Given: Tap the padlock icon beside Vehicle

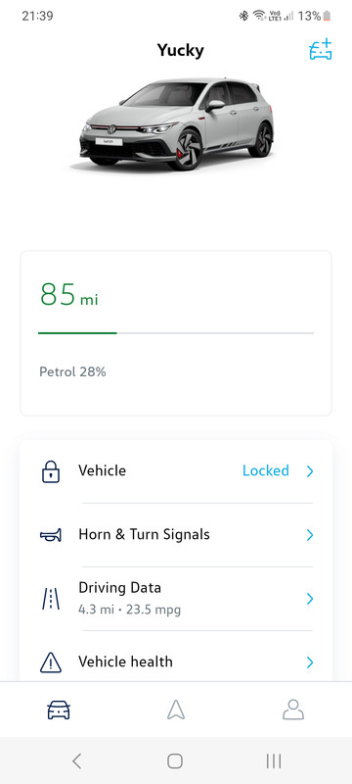Looking at the screenshot, I should pos(51,471).
